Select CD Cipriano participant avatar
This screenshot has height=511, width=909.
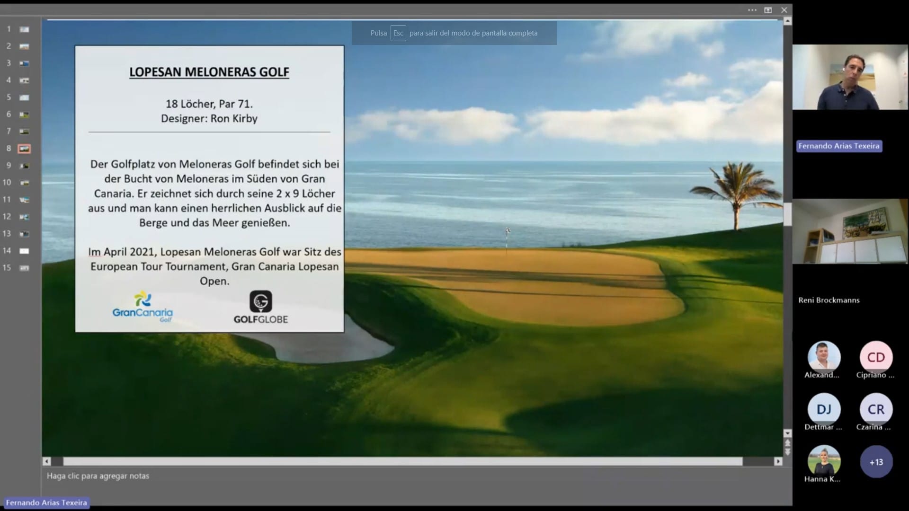[x=876, y=357]
